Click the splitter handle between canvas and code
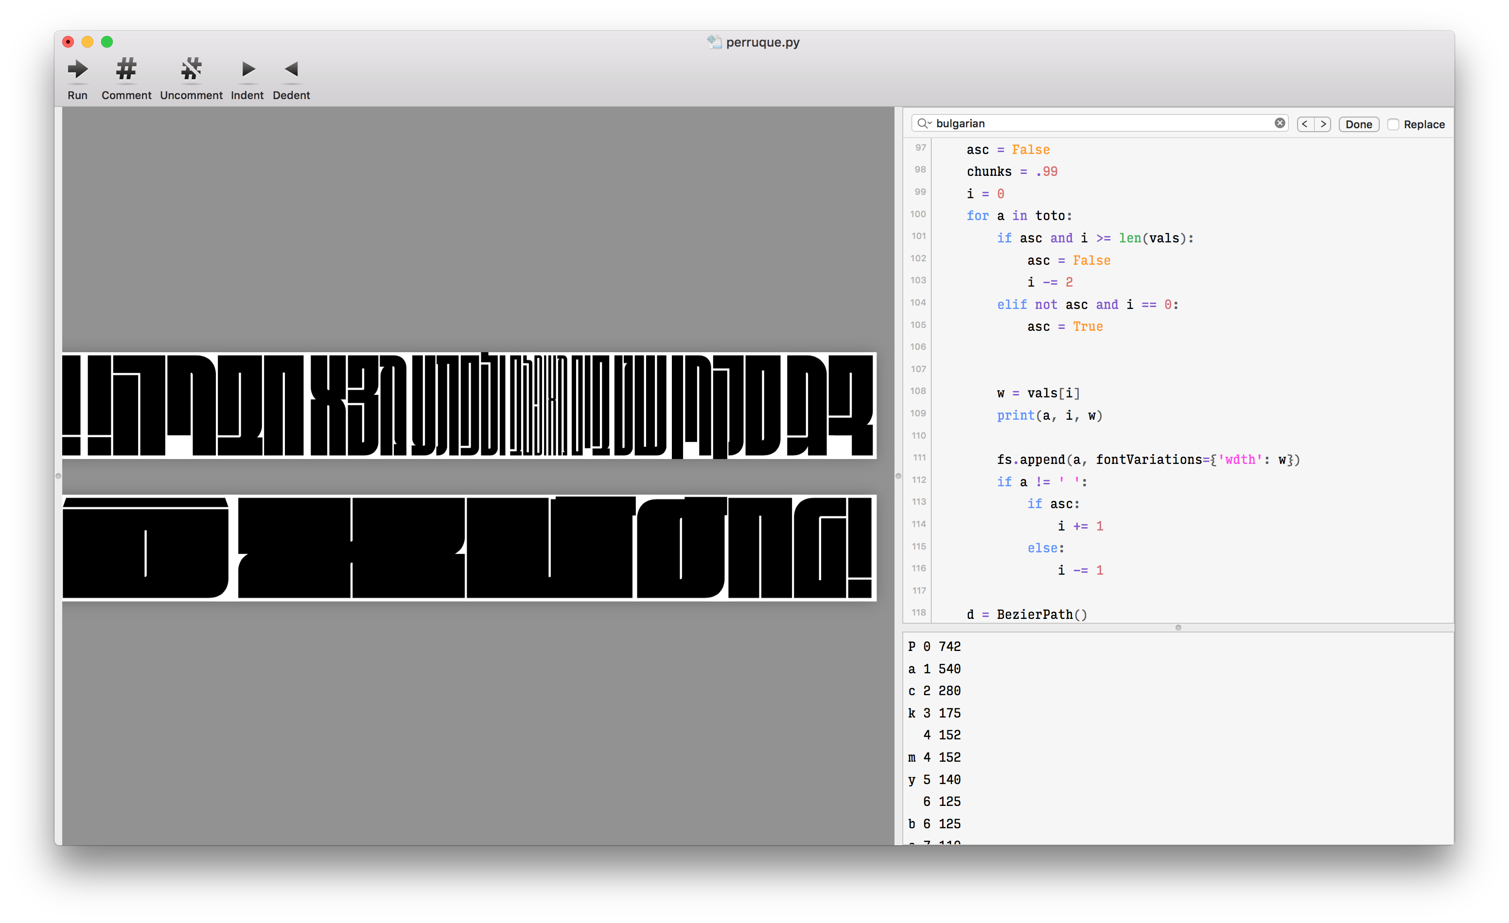Image resolution: width=1509 pixels, height=923 pixels. pos(898,476)
